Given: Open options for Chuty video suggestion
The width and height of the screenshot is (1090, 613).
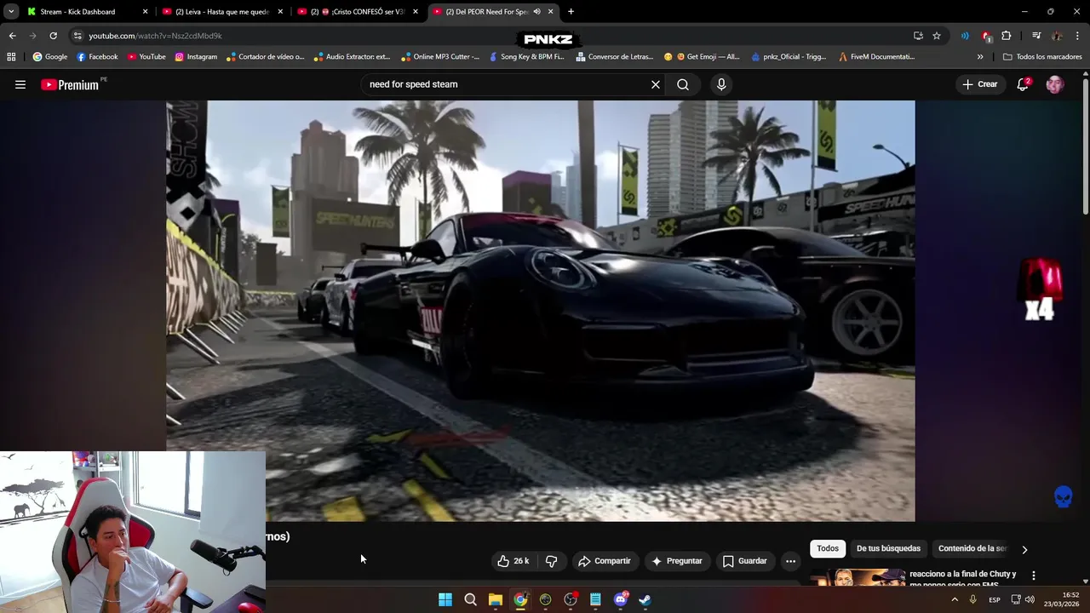Looking at the screenshot, I should click(1034, 576).
